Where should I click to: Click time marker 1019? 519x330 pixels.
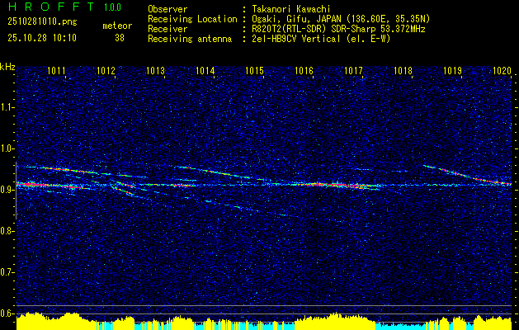[x=452, y=70]
